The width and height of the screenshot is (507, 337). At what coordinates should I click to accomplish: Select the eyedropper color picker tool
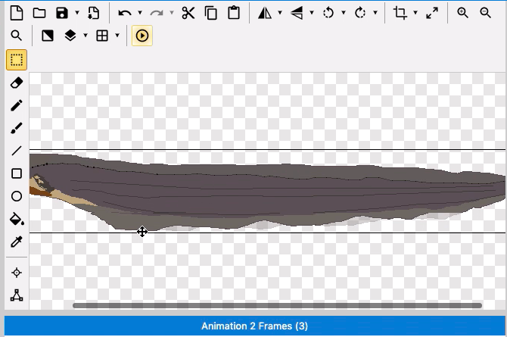tap(17, 242)
